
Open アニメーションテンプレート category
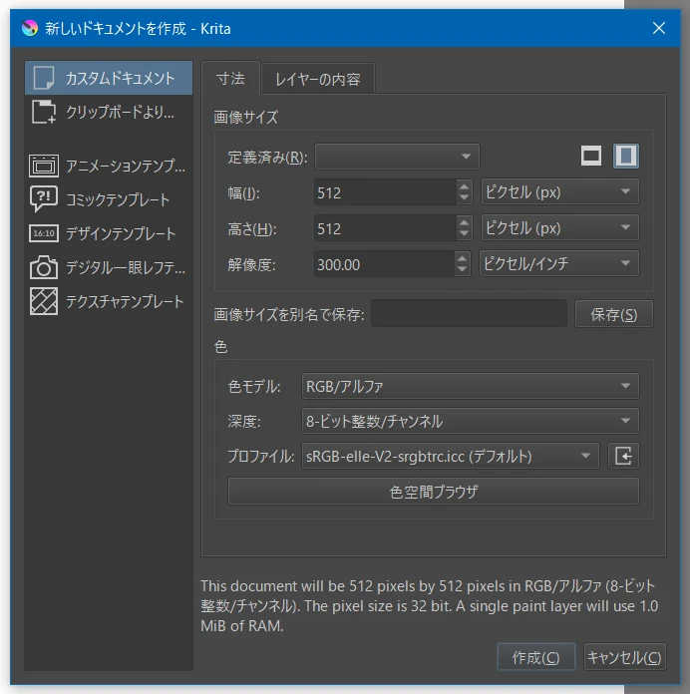(109, 166)
